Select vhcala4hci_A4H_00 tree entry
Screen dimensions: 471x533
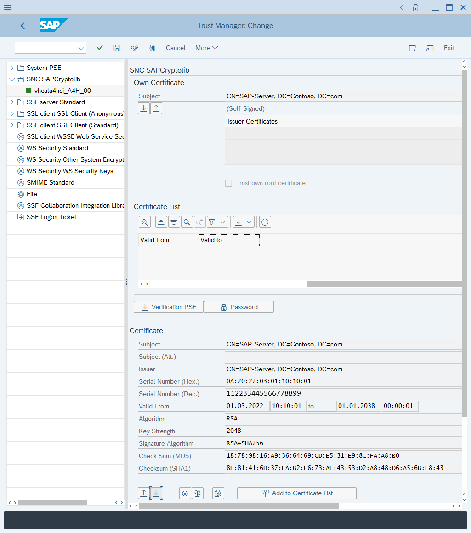pos(62,91)
